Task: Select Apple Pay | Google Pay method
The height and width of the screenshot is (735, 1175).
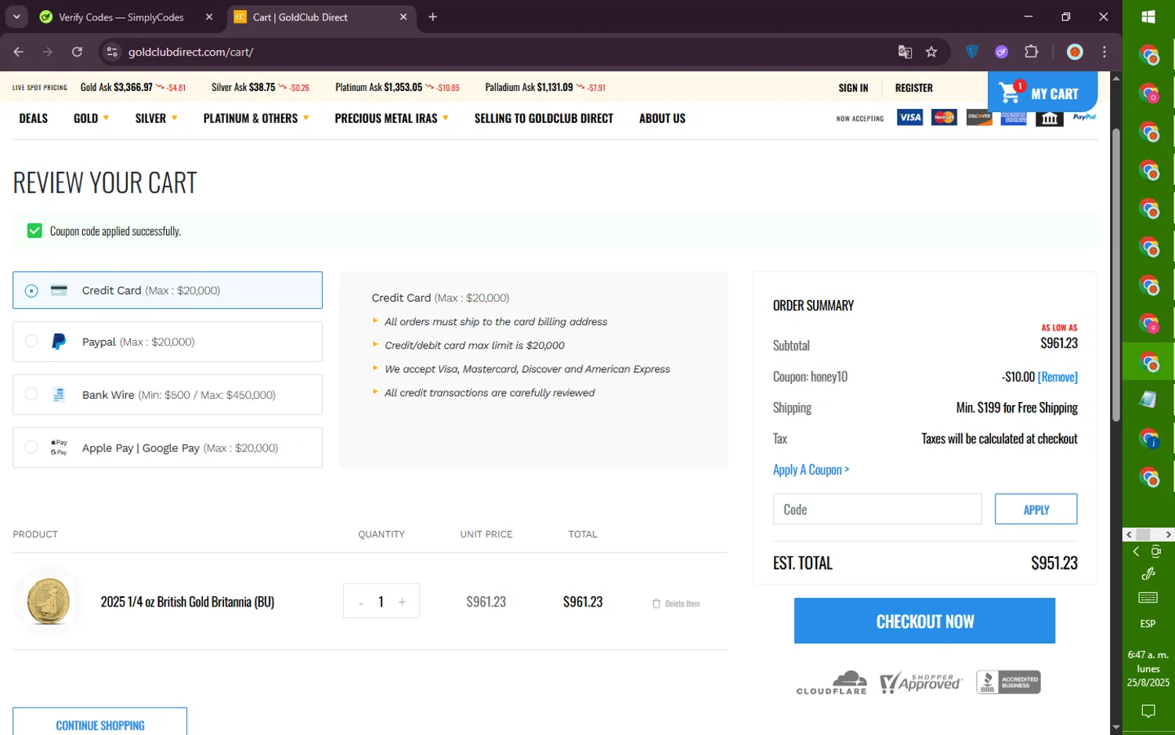Action: click(x=168, y=448)
